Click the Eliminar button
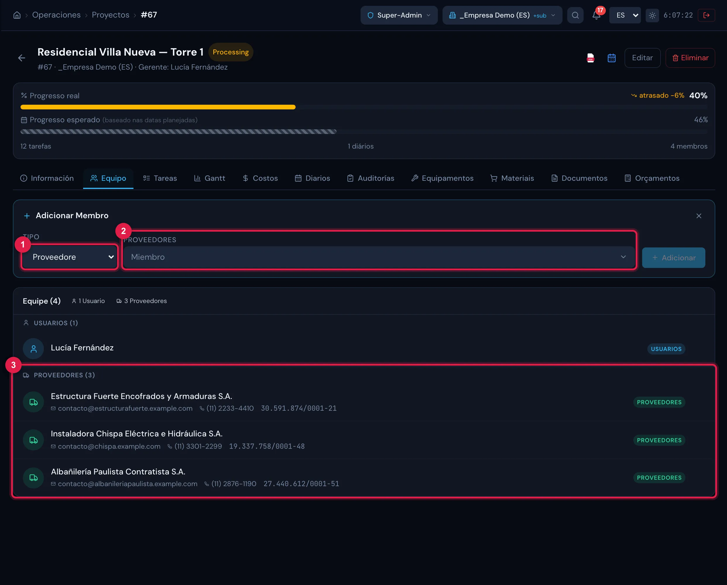Viewport: 727px width, 585px height. pyautogui.click(x=690, y=58)
